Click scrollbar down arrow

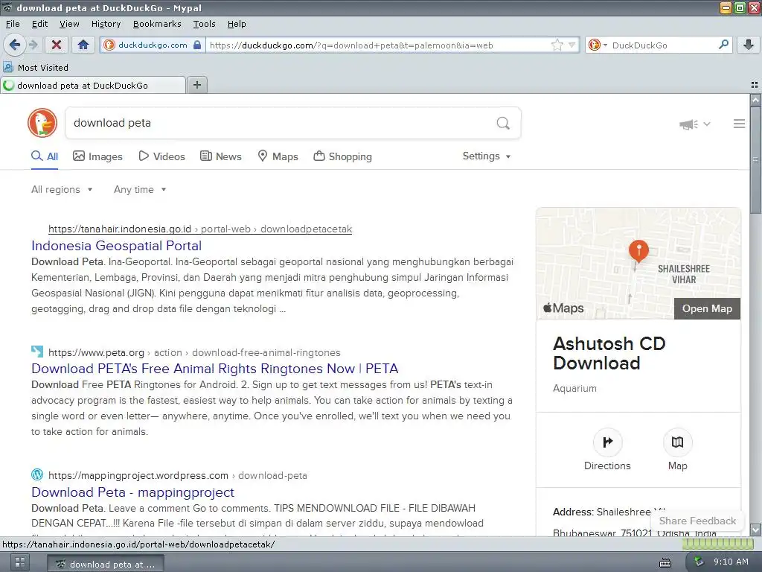tap(755, 530)
